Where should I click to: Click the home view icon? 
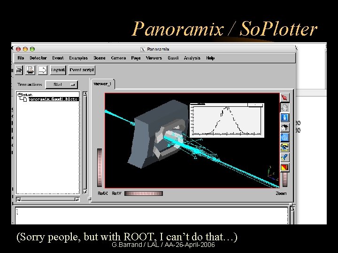coord(284,127)
